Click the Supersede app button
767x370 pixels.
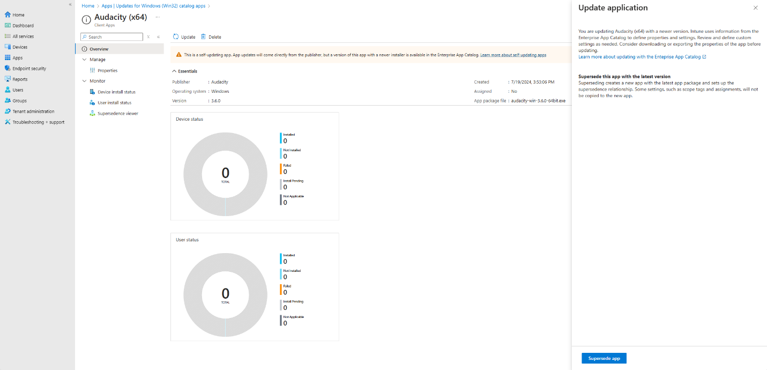(604, 358)
